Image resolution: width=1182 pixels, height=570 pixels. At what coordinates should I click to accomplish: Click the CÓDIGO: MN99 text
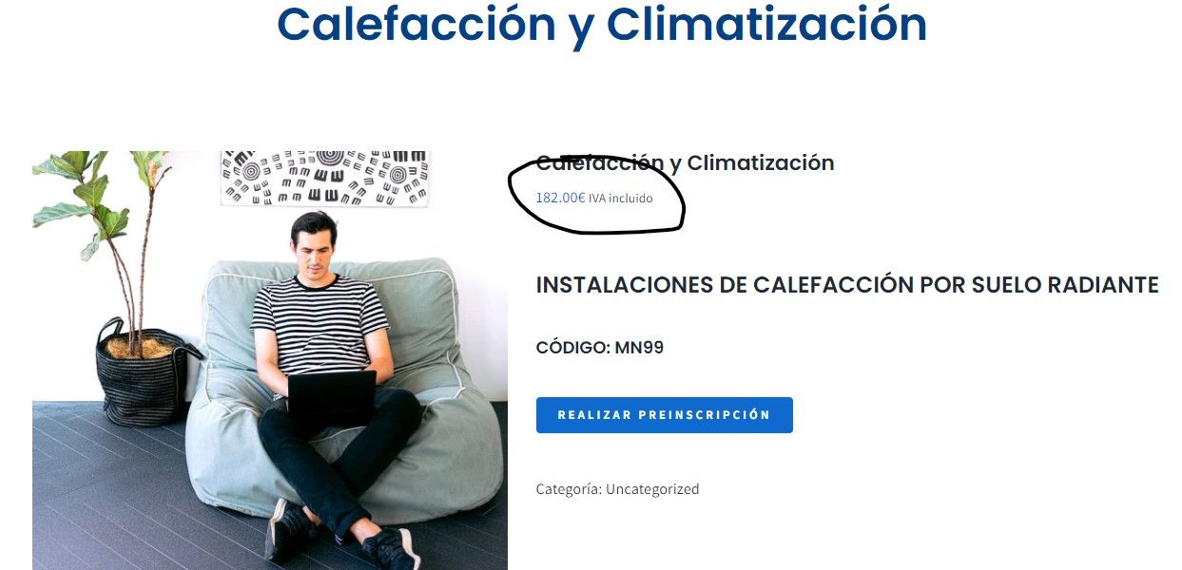(x=600, y=348)
